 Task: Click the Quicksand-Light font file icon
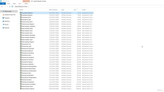coord(21,19)
